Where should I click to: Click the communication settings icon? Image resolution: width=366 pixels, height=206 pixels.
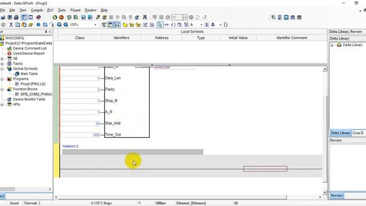145,17
